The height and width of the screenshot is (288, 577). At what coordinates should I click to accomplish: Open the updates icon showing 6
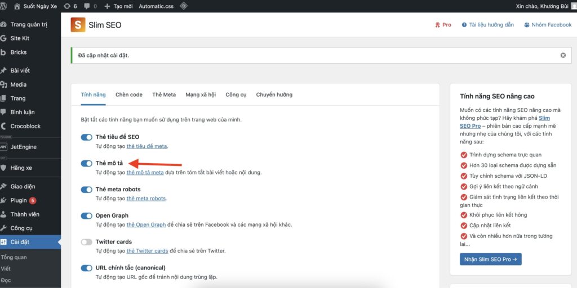(67, 6)
